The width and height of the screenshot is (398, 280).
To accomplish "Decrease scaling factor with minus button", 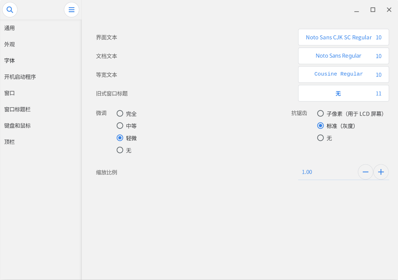I will pyautogui.click(x=366, y=172).
